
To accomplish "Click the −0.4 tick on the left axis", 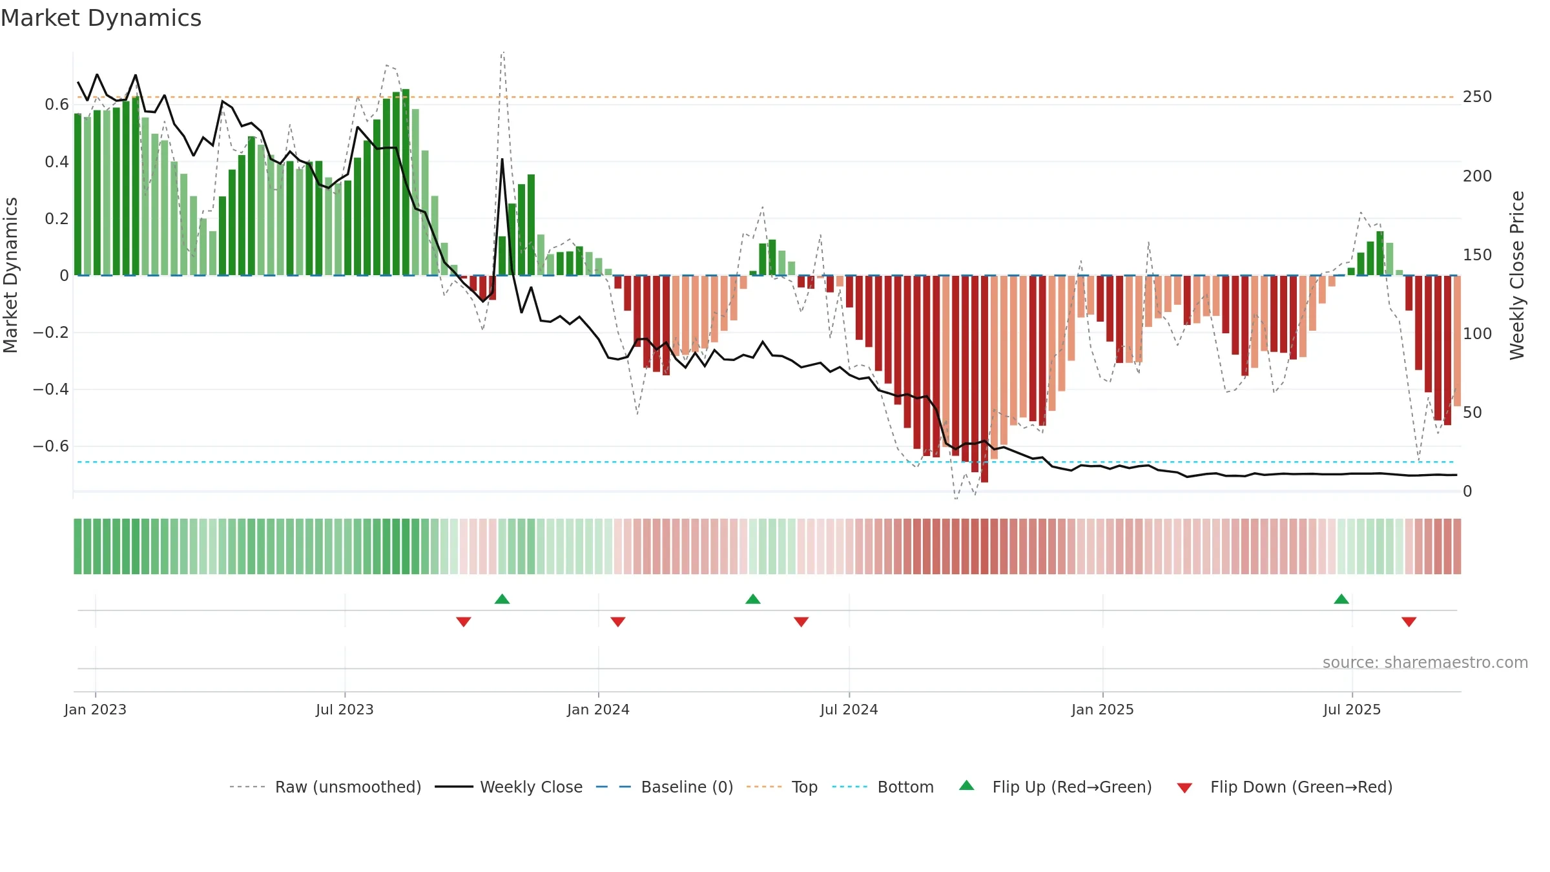I will point(51,389).
